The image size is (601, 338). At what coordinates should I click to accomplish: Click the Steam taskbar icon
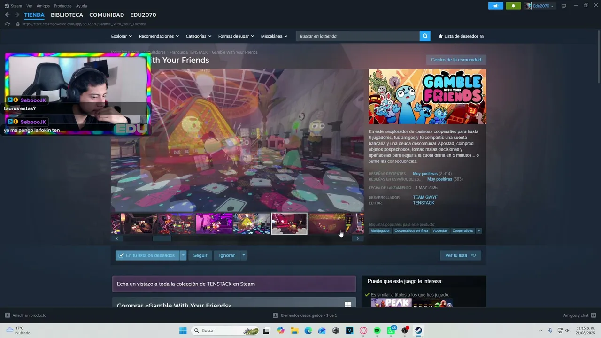coord(418,330)
